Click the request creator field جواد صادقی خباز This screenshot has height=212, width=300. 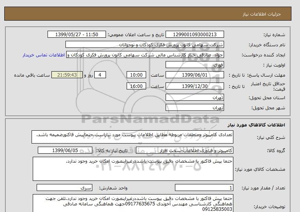[145, 54]
